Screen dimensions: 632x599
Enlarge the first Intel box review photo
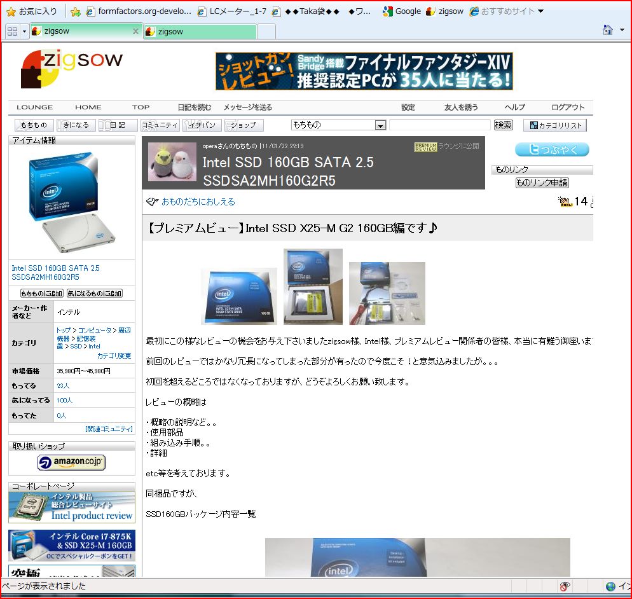pos(239,296)
